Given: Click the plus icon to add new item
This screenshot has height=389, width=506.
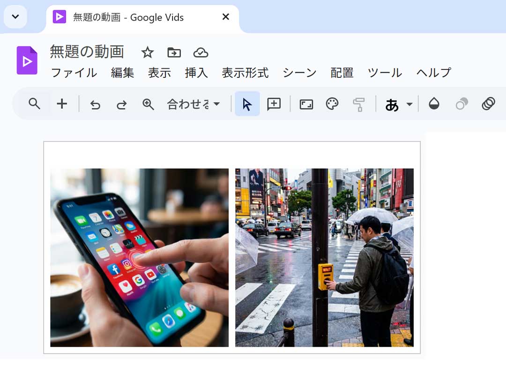Looking at the screenshot, I should click(x=62, y=104).
